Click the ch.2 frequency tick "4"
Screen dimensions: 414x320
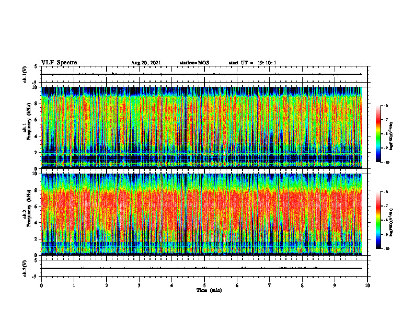(37, 223)
